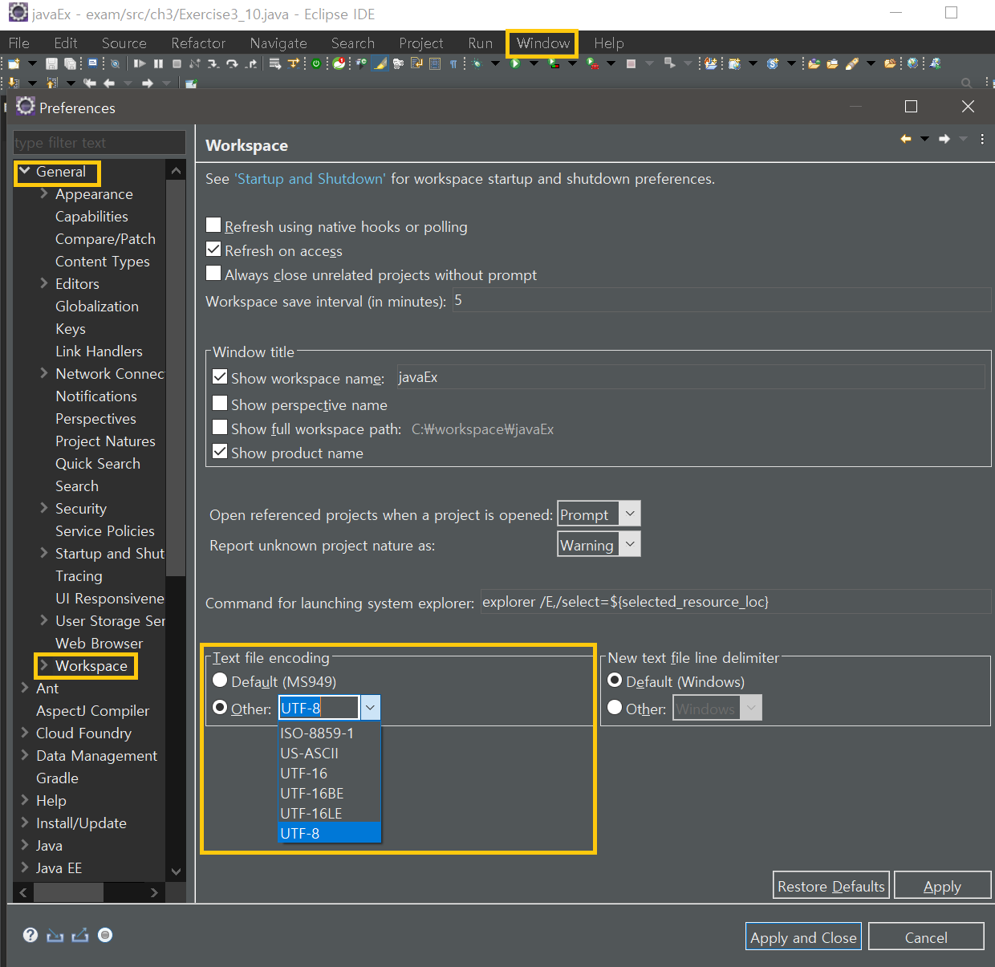995x967 pixels.
Task: Open the Preferences view menu (three dots)
Action: pyautogui.click(x=982, y=139)
